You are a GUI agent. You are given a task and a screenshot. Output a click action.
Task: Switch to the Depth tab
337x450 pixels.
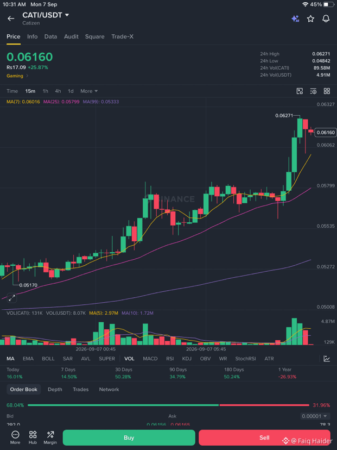coord(55,390)
